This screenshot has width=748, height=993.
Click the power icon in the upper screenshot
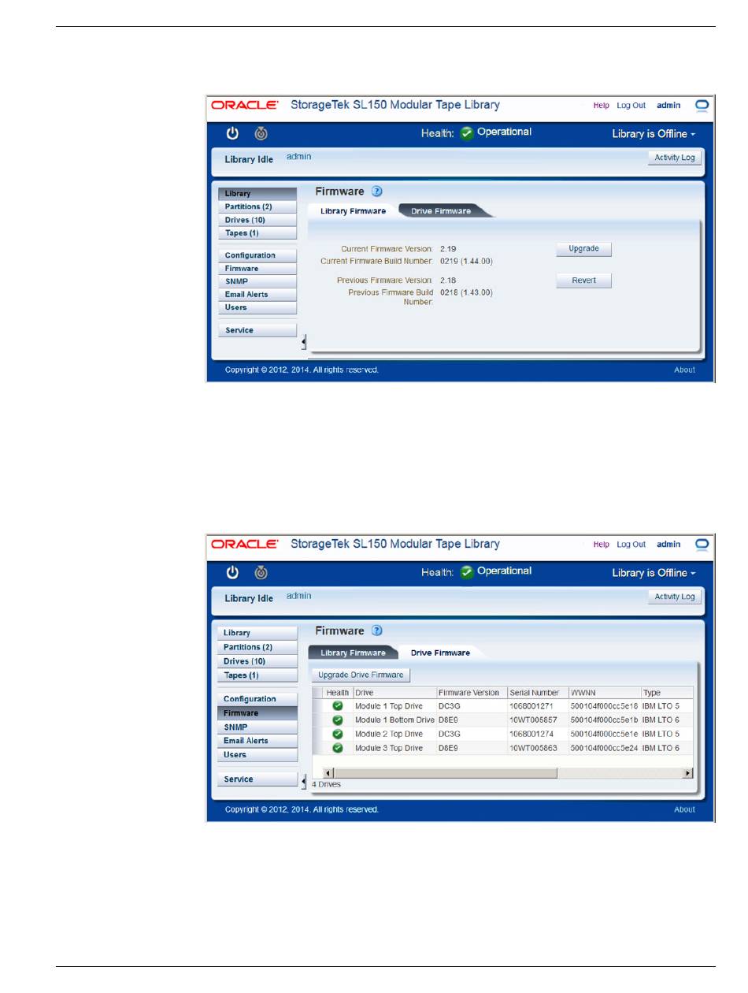(232, 132)
